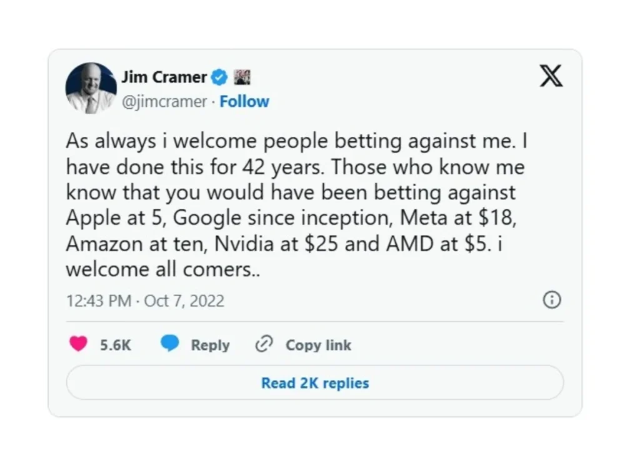
Task: Click the tweet's opening line about betting against me
Action: [x=296, y=142]
